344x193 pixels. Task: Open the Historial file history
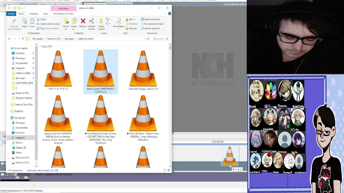pos(131,28)
